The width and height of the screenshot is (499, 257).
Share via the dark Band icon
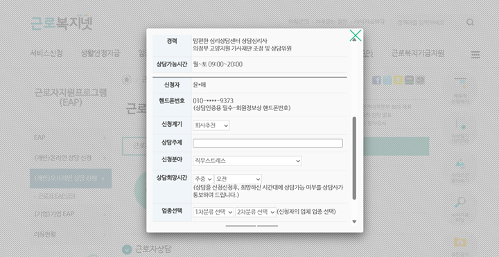[x=410, y=80]
